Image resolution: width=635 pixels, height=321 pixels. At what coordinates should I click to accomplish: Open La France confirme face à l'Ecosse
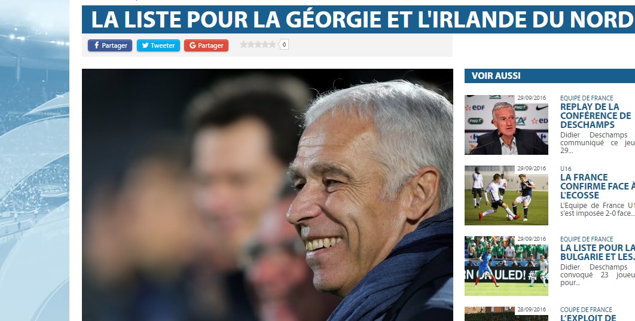coord(597,187)
